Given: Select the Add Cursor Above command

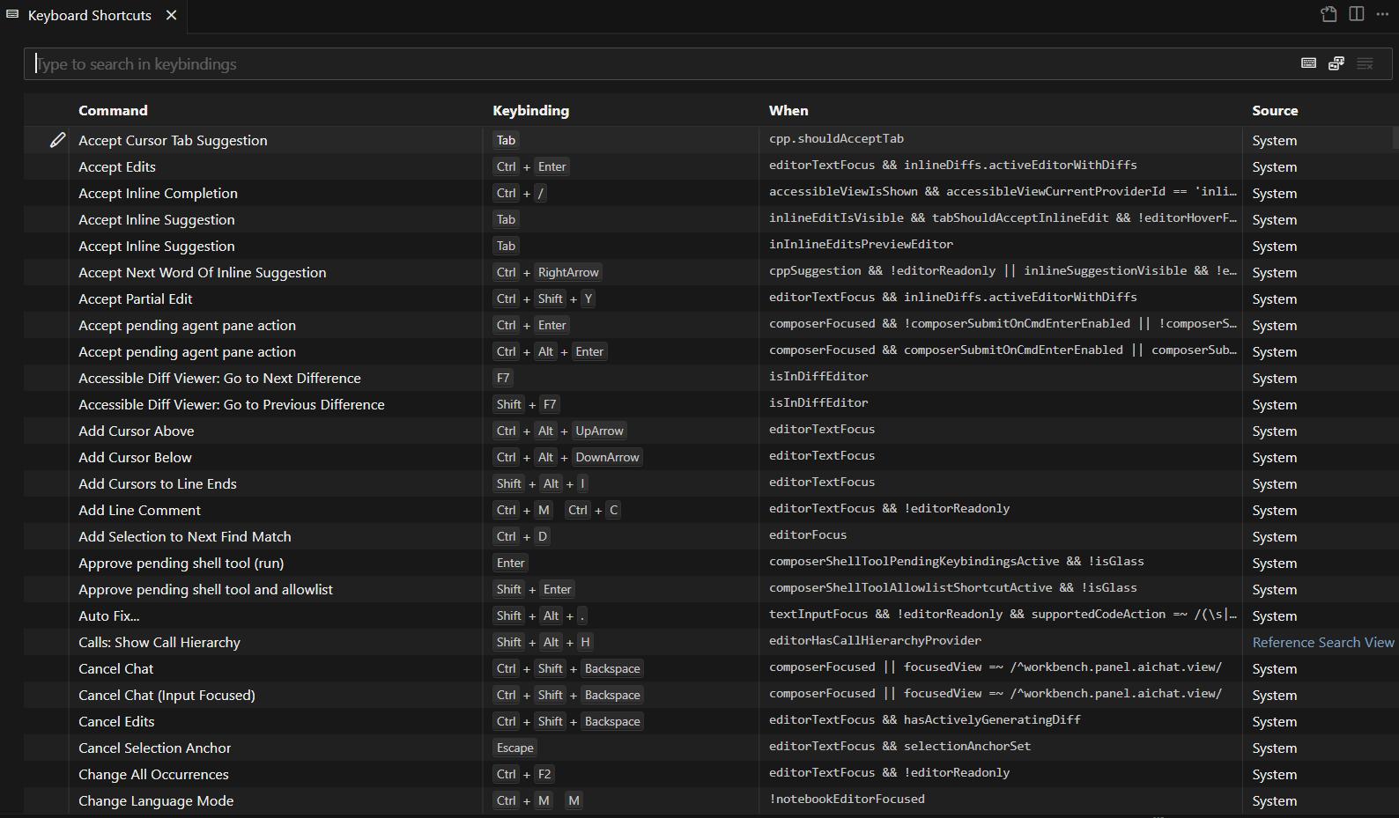Looking at the screenshot, I should click(136, 431).
